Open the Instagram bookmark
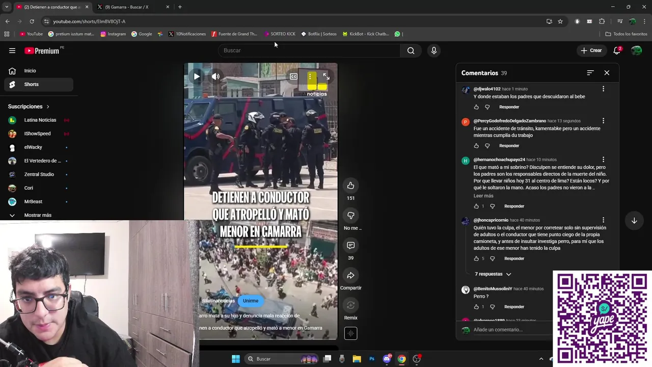This screenshot has width=652, height=367. 113,34
